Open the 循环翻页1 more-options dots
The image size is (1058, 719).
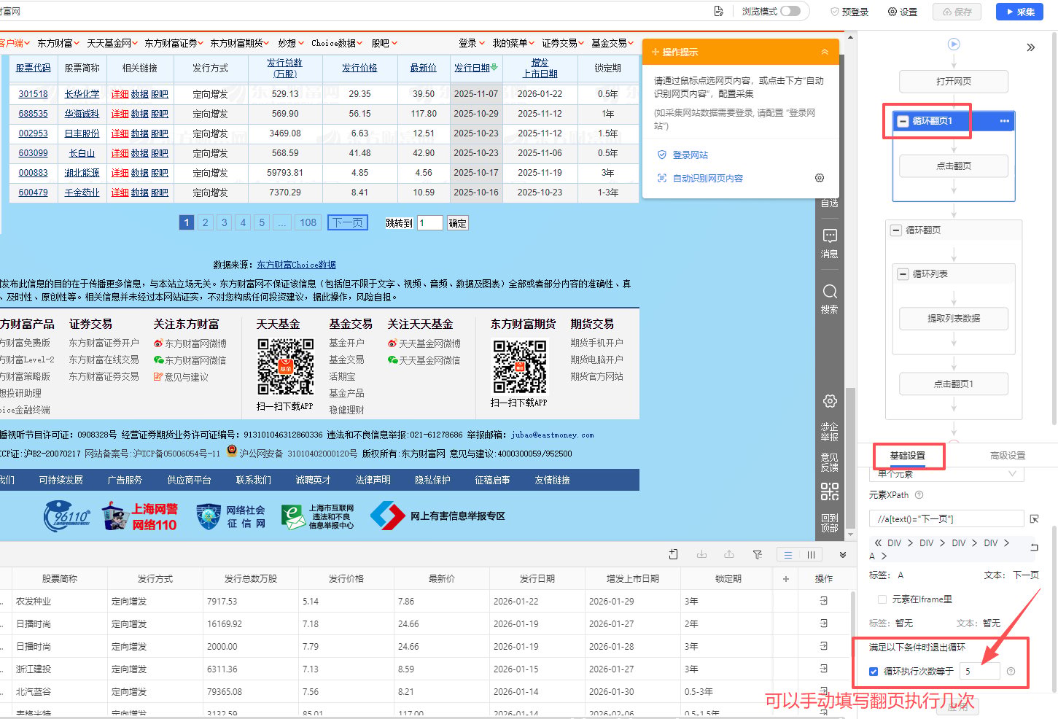click(x=1004, y=121)
